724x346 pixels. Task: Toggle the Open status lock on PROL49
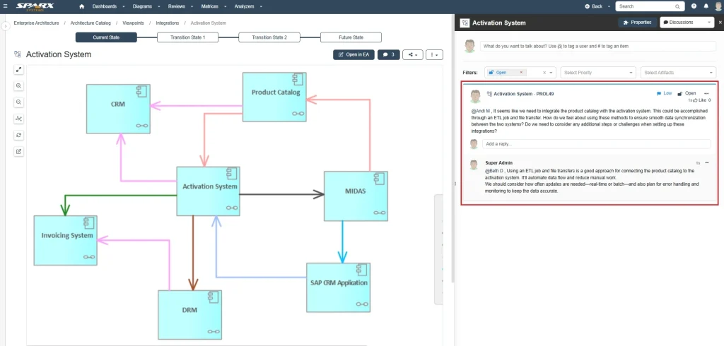pos(687,93)
